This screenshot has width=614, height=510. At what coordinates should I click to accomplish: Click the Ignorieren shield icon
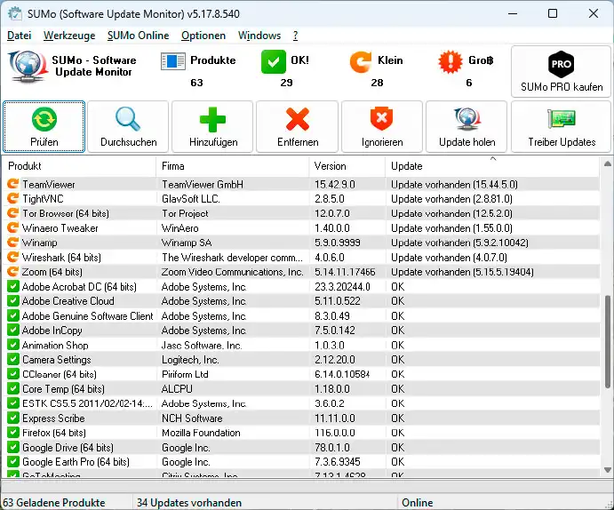(382, 120)
